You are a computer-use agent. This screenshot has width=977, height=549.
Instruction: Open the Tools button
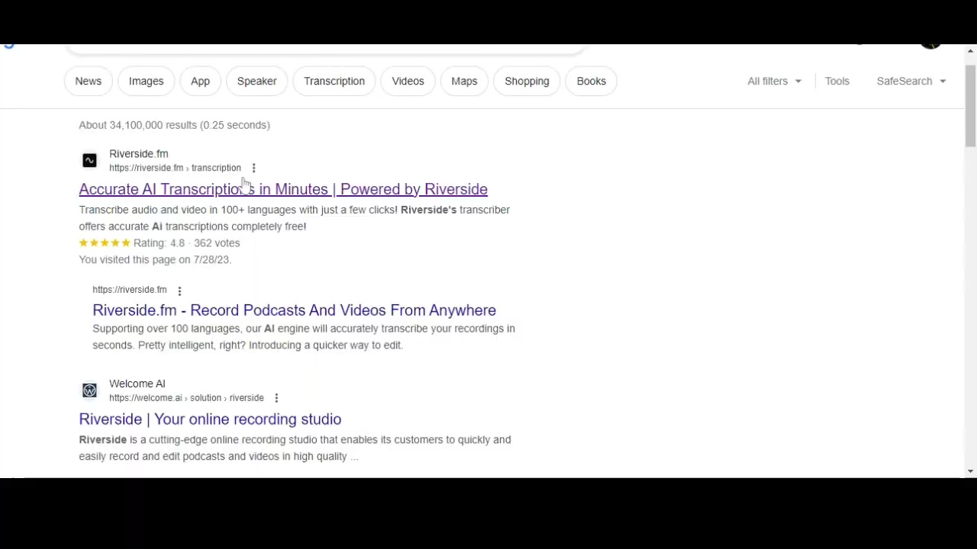837,81
